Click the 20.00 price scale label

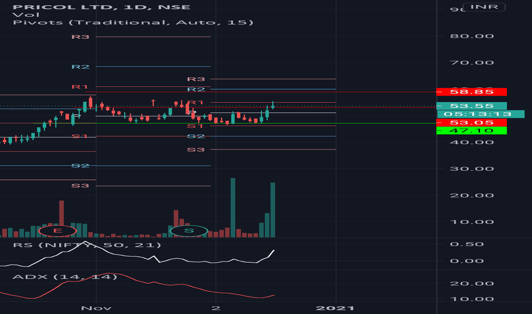click(x=471, y=195)
